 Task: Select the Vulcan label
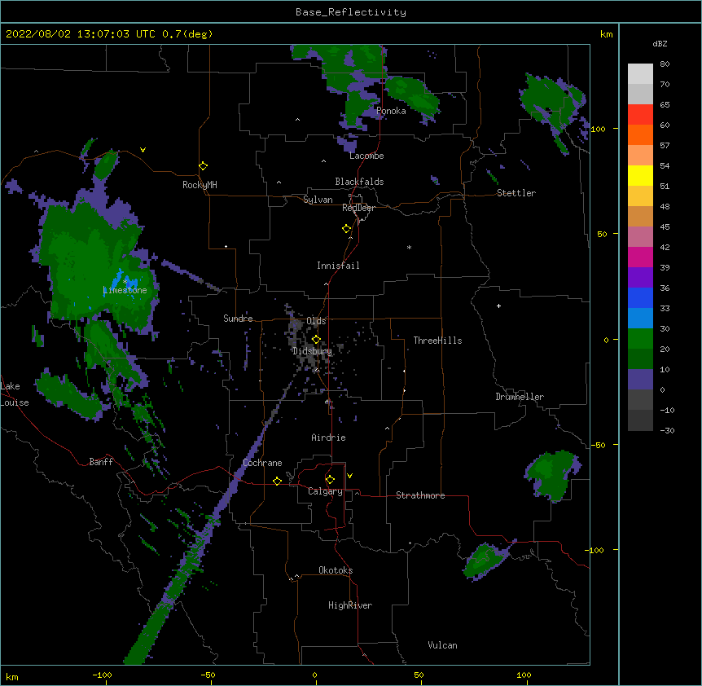coord(442,645)
